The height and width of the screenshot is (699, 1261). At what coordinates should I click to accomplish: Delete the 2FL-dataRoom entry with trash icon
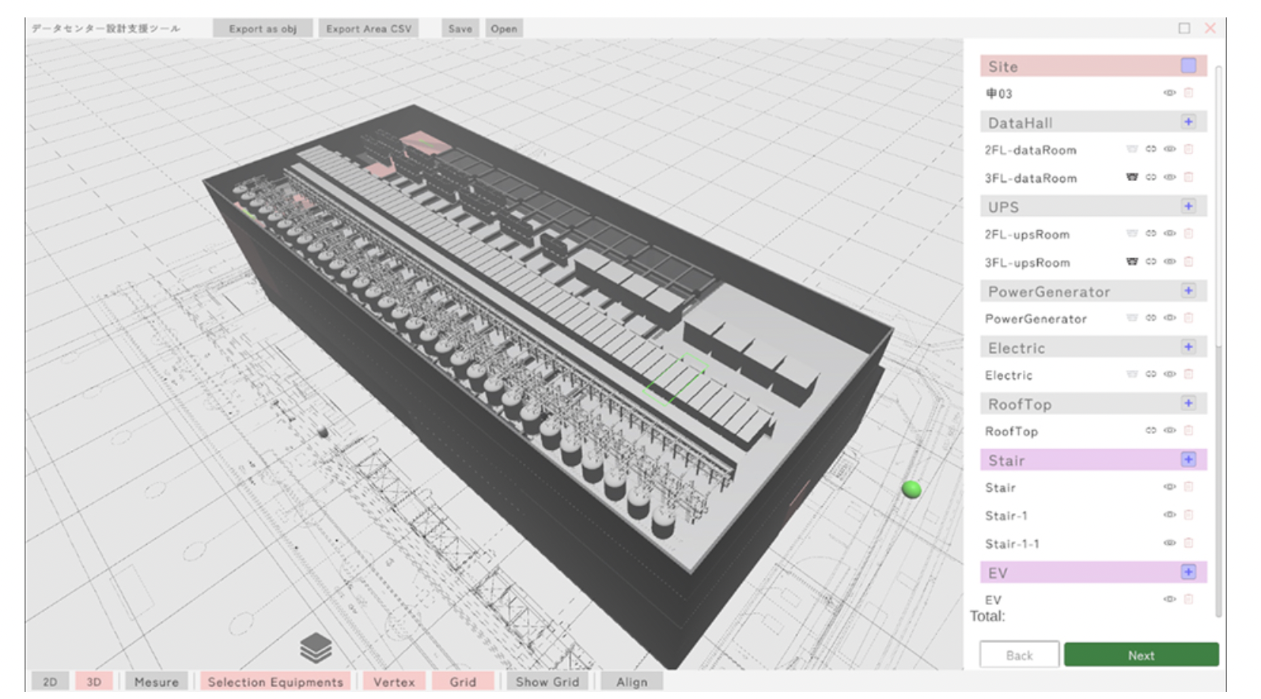[1188, 149]
